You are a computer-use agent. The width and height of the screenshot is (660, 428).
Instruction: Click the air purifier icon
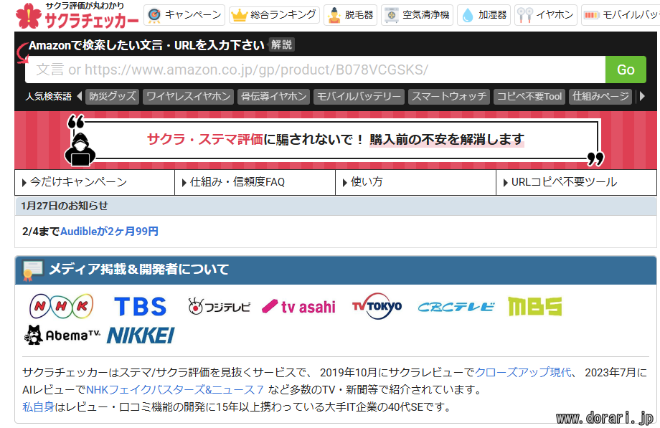[392, 15]
